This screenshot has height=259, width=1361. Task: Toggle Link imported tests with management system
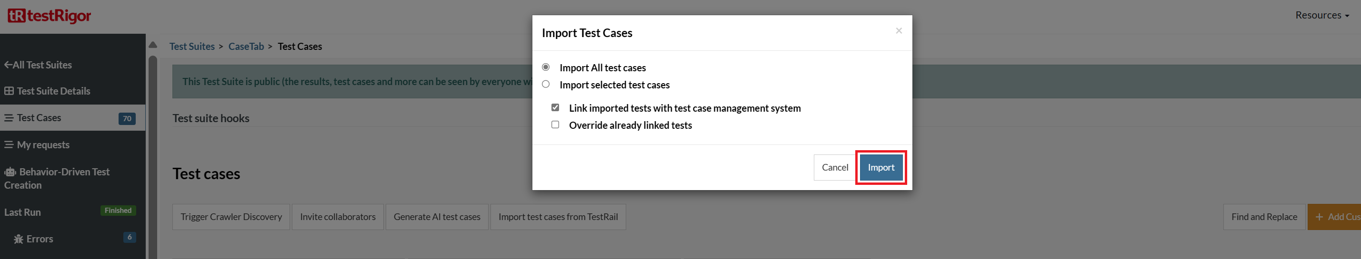[x=555, y=107]
